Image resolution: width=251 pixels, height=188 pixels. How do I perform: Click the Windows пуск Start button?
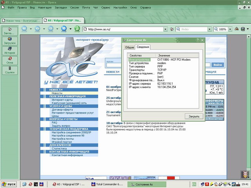9,184
